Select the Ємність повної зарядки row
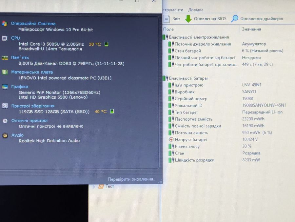 point(228,126)
